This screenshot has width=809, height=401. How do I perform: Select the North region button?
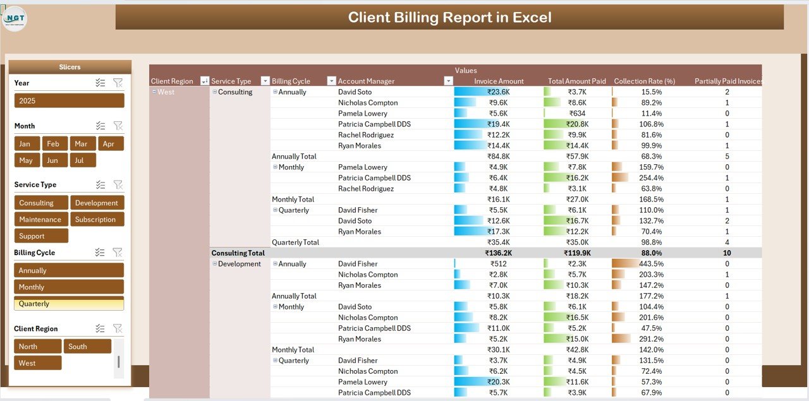click(38, 346)
